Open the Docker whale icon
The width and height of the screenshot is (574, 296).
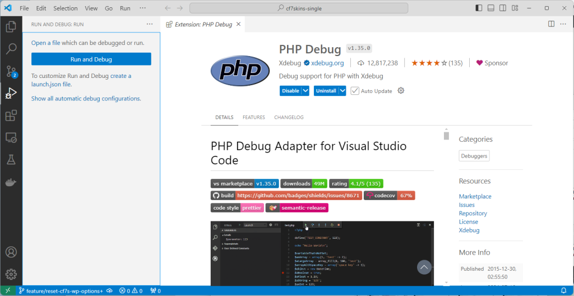click(11, 183)
